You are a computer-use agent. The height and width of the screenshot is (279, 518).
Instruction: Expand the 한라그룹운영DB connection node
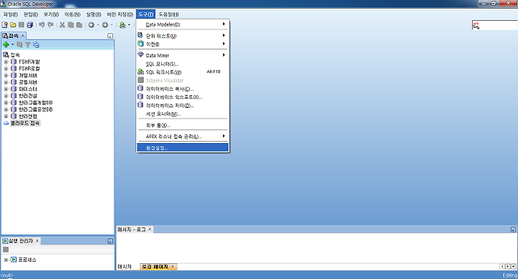click(x=6, y=109)
